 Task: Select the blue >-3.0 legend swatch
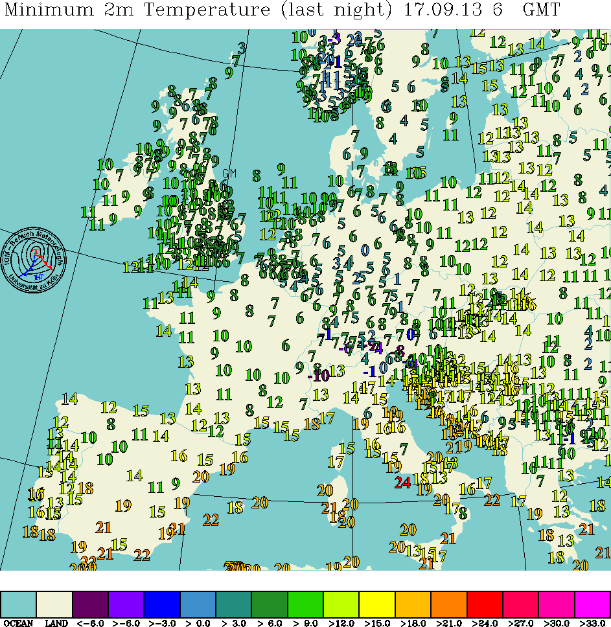(162, 604)
